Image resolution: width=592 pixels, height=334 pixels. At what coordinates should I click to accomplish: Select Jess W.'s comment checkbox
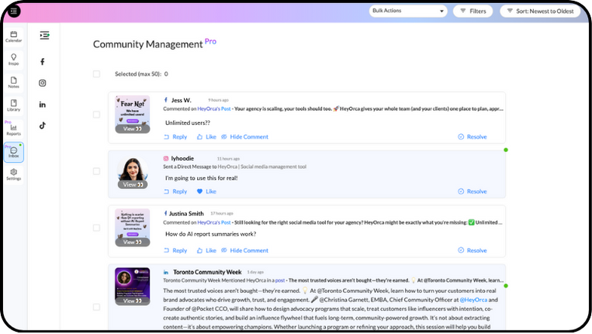[x=97, y=114]
